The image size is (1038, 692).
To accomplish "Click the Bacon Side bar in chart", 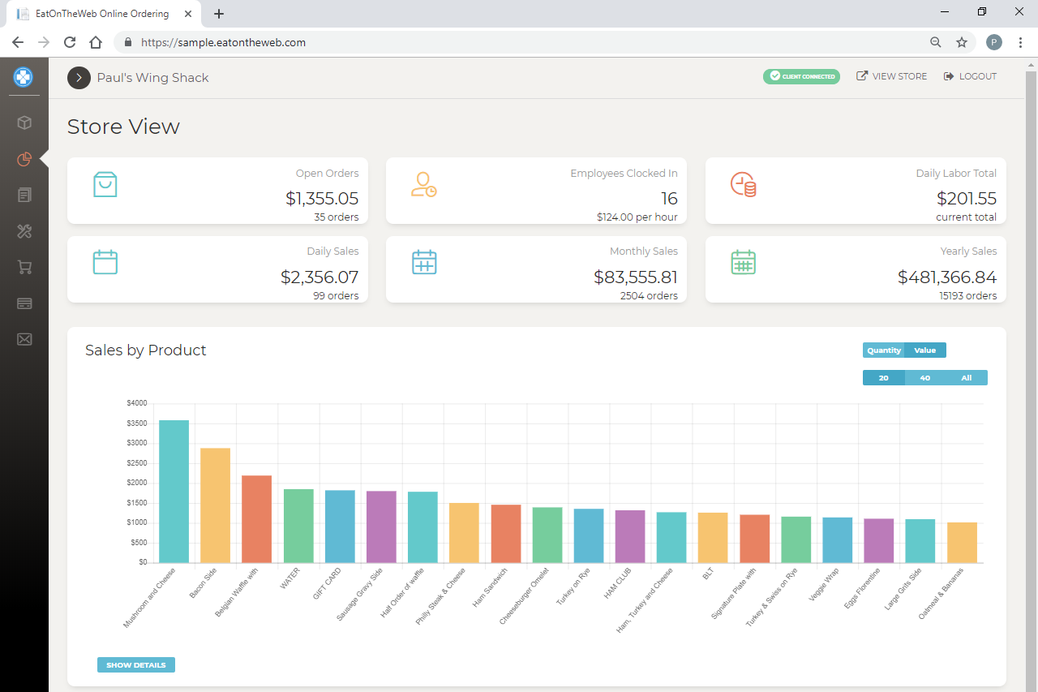I will coord(216,505).
